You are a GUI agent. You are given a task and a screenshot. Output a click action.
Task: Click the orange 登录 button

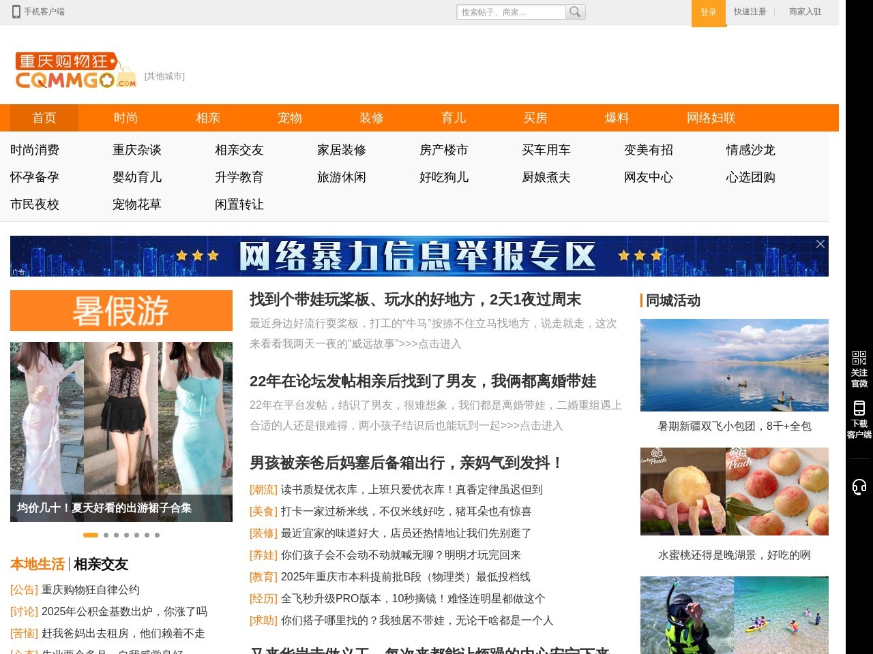pos(708,12)
